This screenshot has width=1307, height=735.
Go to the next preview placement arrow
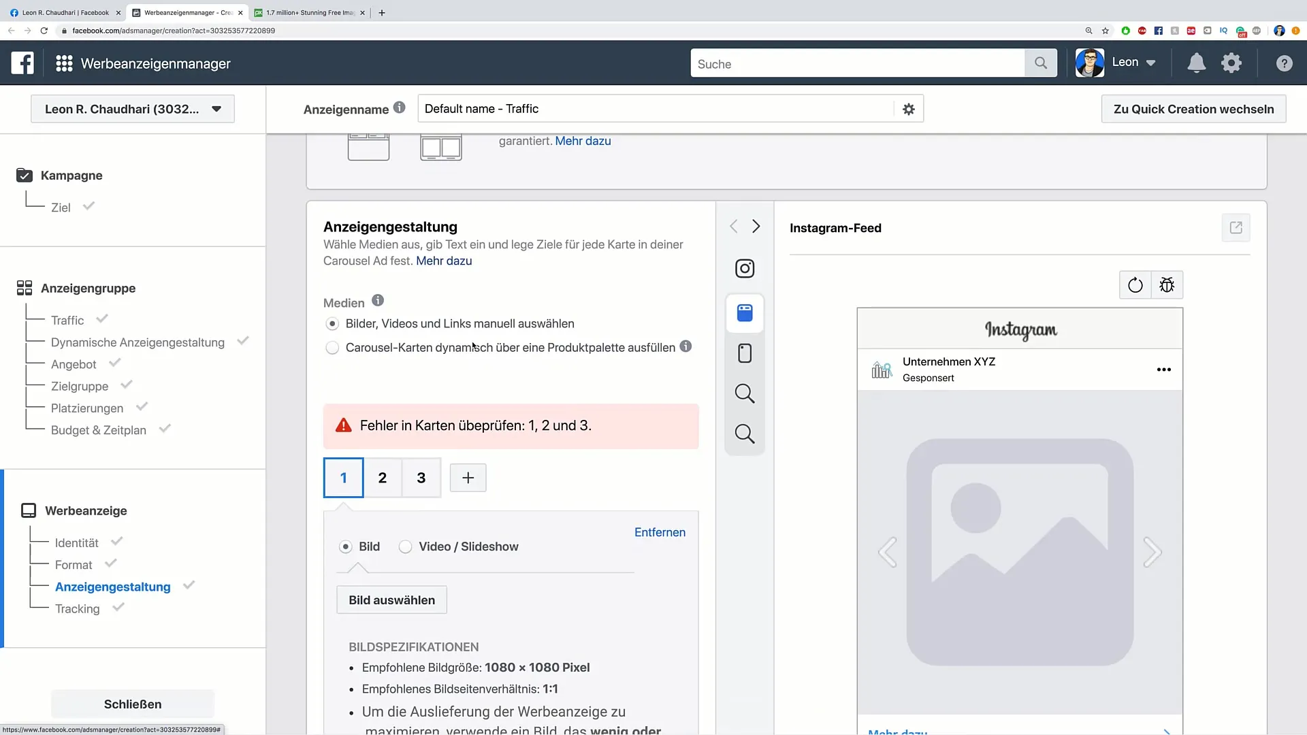(756, 227)
